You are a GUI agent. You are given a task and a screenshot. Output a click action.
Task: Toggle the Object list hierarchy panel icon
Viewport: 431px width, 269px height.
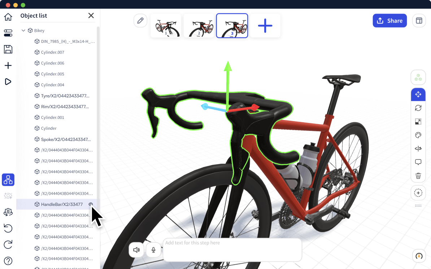coord(8,180)
